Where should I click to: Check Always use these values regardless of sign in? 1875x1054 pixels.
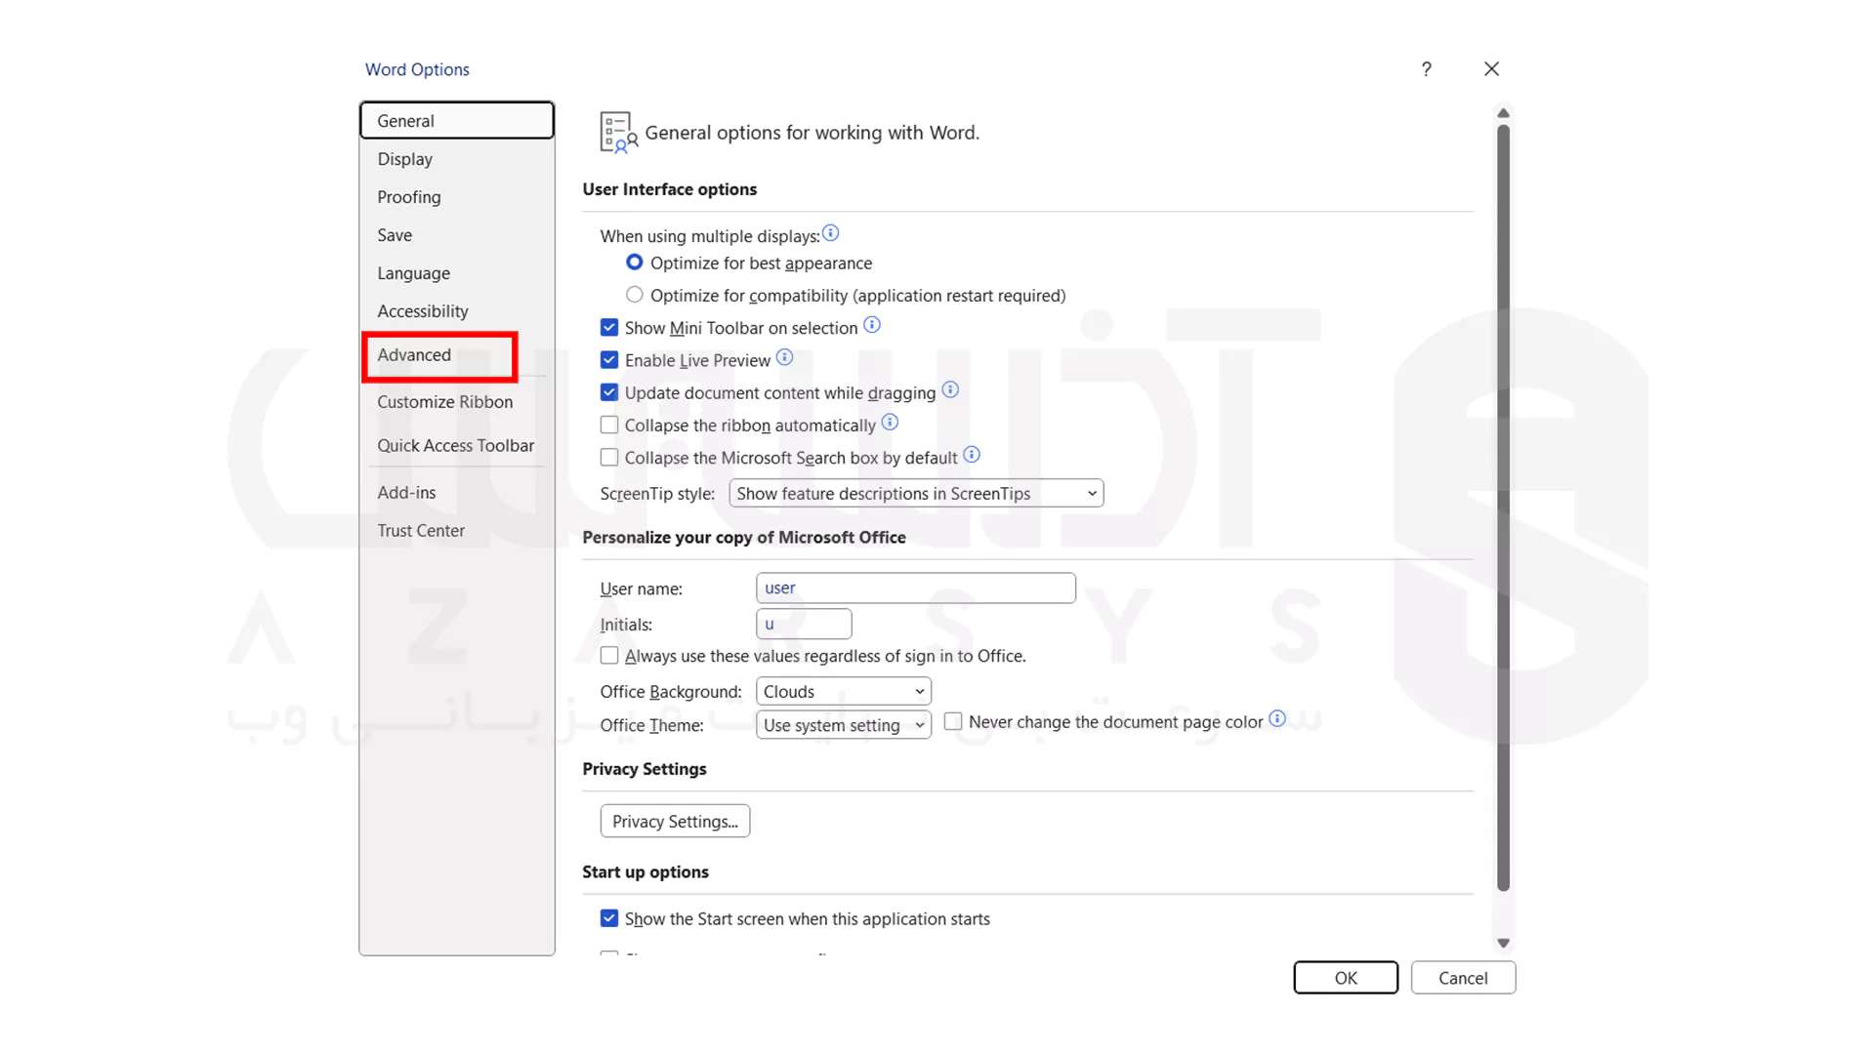(609, 656)
